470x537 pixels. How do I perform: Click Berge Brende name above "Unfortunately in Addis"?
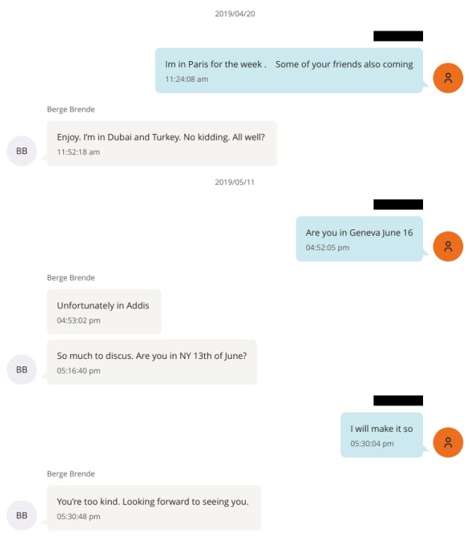71,278
